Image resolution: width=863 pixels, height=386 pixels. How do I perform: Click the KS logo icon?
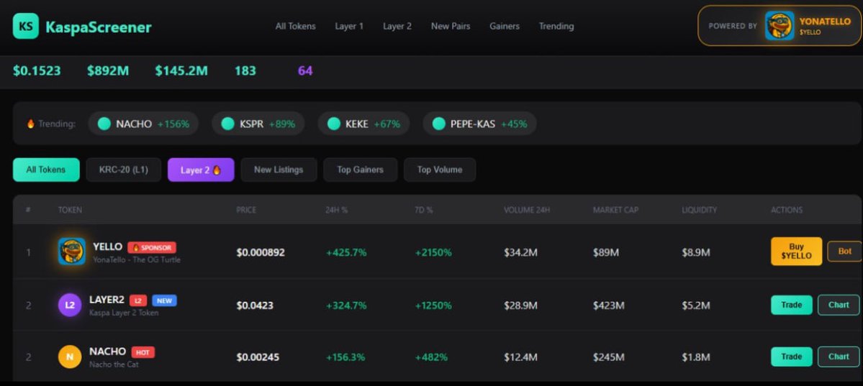tap(26, 26)
